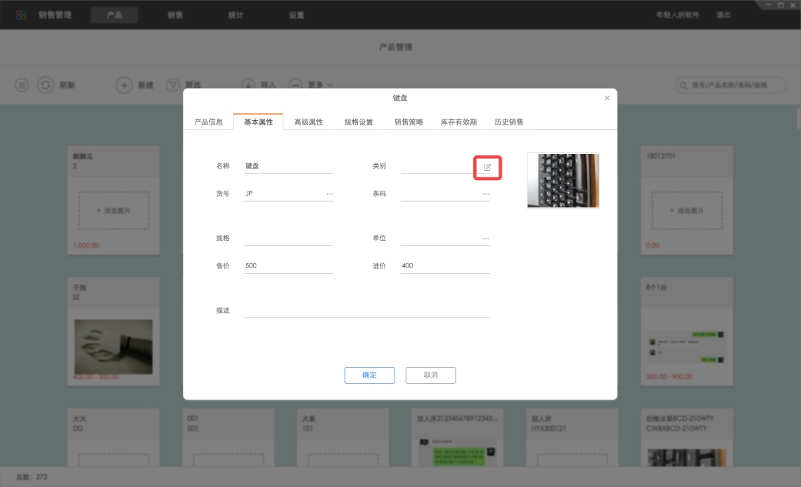801x487 pixels.
Task: Open the 单位 ellipsis selector
Action: pos(486,238)
